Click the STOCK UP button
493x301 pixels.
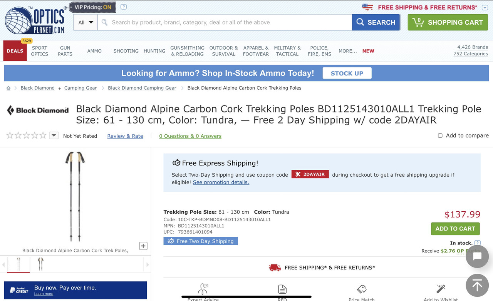coord(347,73)
